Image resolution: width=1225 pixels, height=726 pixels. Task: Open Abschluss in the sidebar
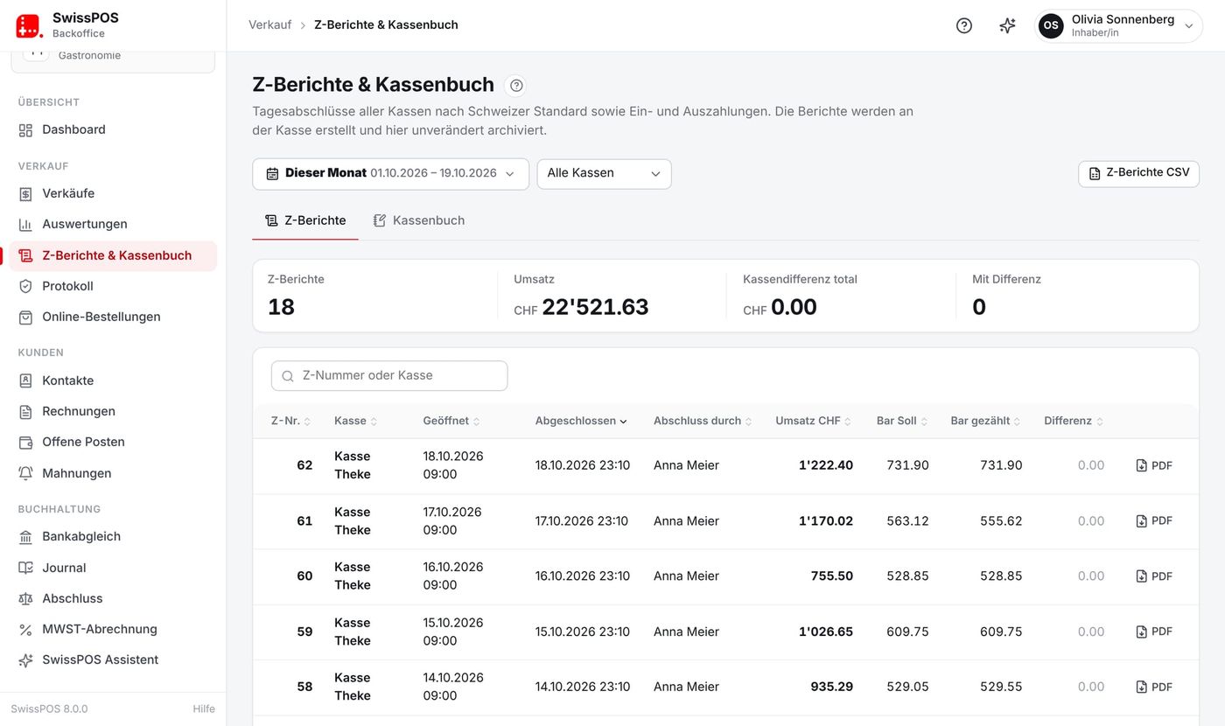tap(113, 598)
